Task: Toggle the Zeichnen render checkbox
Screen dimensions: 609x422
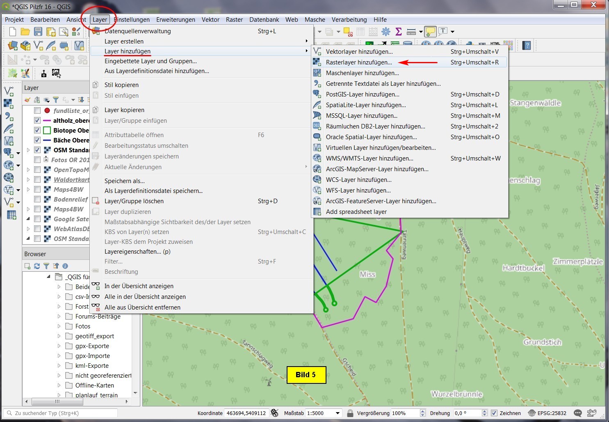Action: [494, 413]
